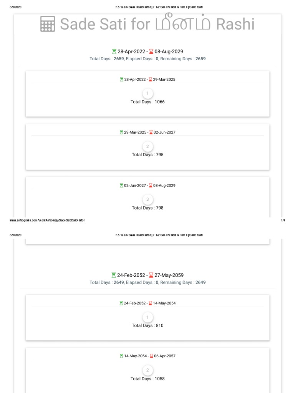Select phase circle 1 above Total Days 1066

point(147,94)
